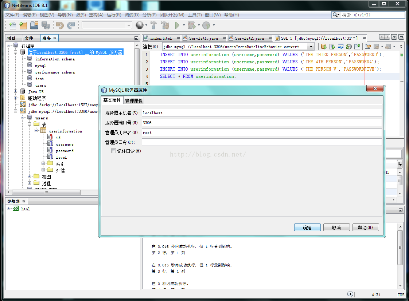The image size is (409, 301).
Task: Click the Profile Project clock icon
Action: [x=206, y=25]
